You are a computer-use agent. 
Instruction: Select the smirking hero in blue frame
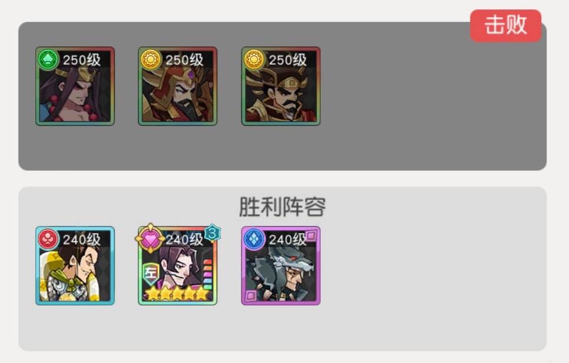point(75,266)
